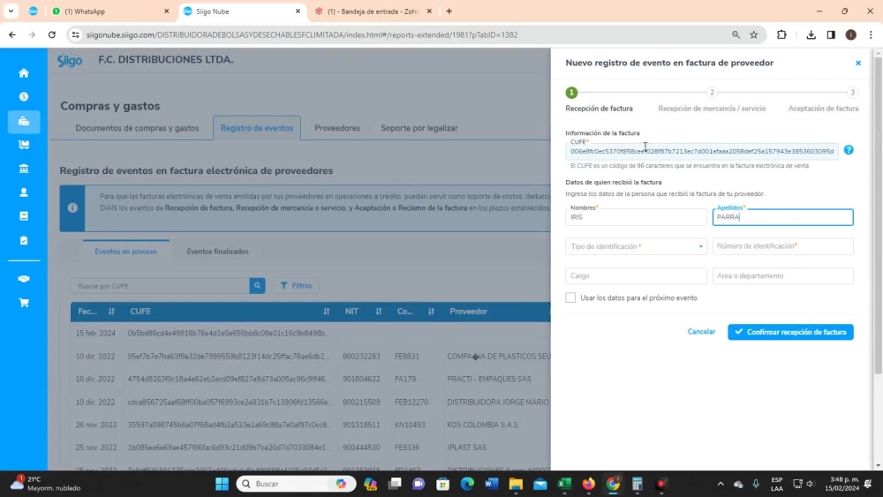Show hidden system tray icons
Screen dimensions: 883x497
click(721, 484)
